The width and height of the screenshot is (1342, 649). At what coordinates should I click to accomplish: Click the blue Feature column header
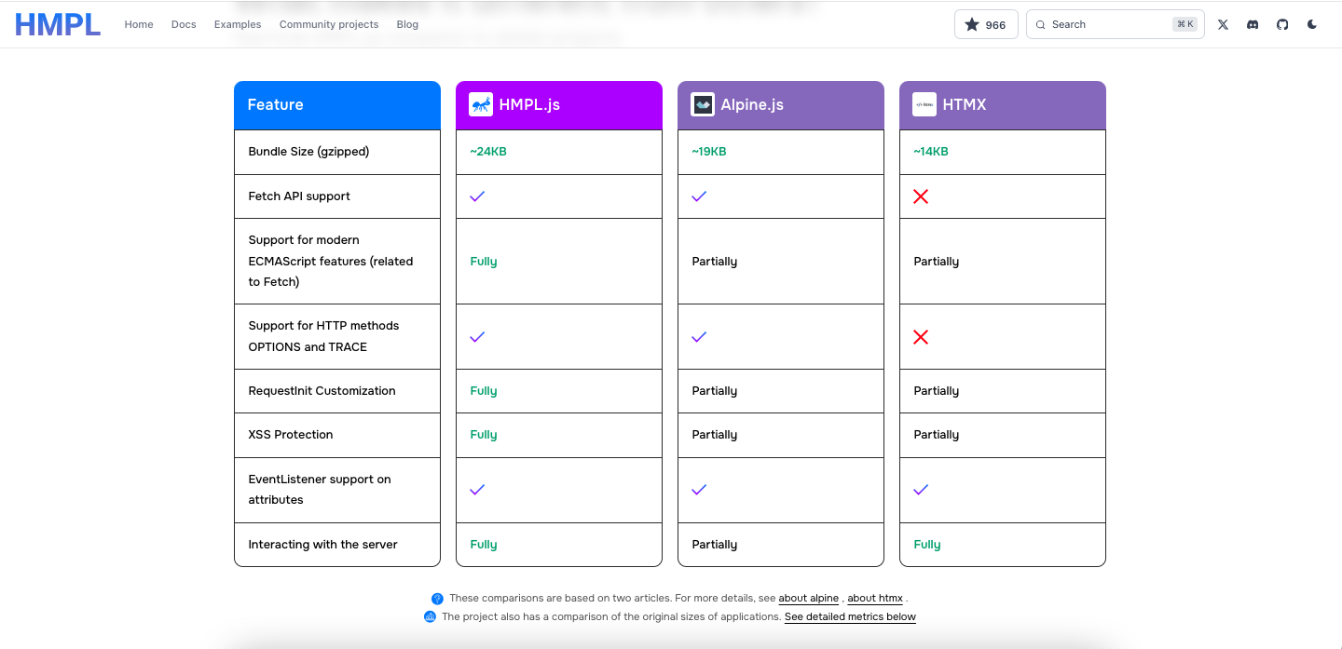tap(337, 105)
